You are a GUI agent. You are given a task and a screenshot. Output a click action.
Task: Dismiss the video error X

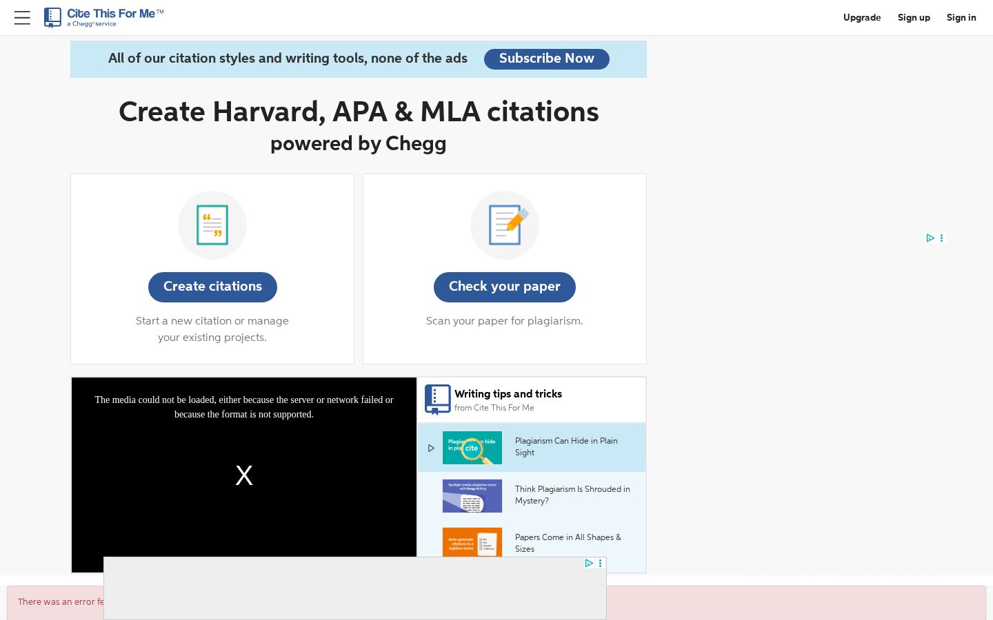coord(244,475)
